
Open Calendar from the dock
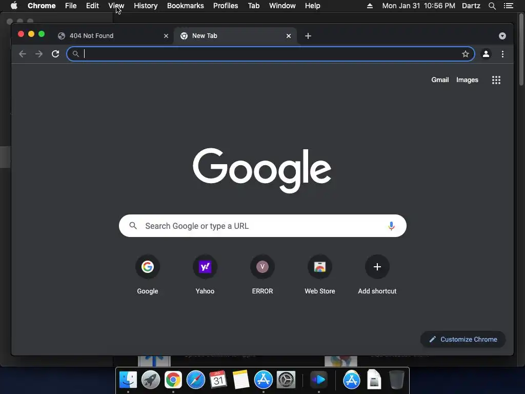[218, 380]
